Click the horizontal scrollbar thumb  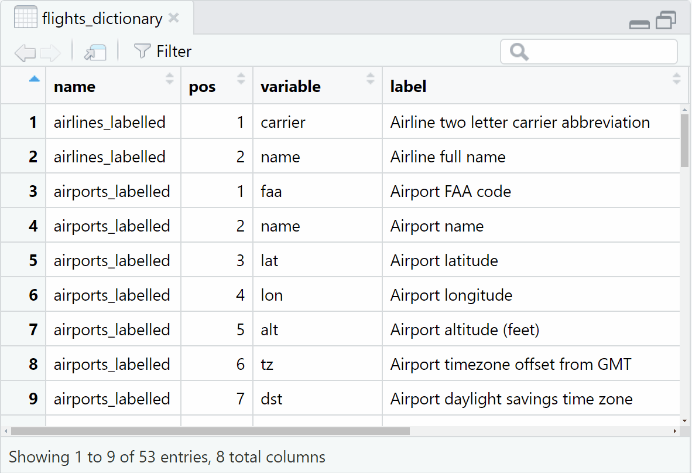point(210,431)
